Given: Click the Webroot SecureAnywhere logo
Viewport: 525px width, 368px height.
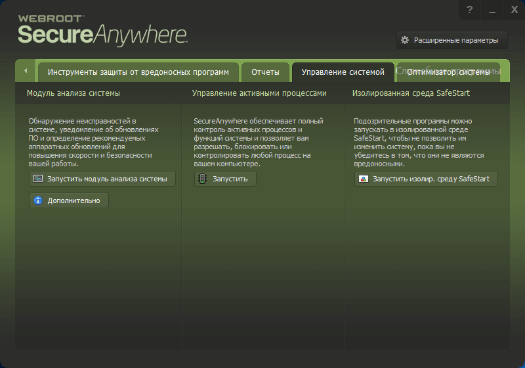Looking at the screenshot, I should pyautogui.click(x=102, y=30).
